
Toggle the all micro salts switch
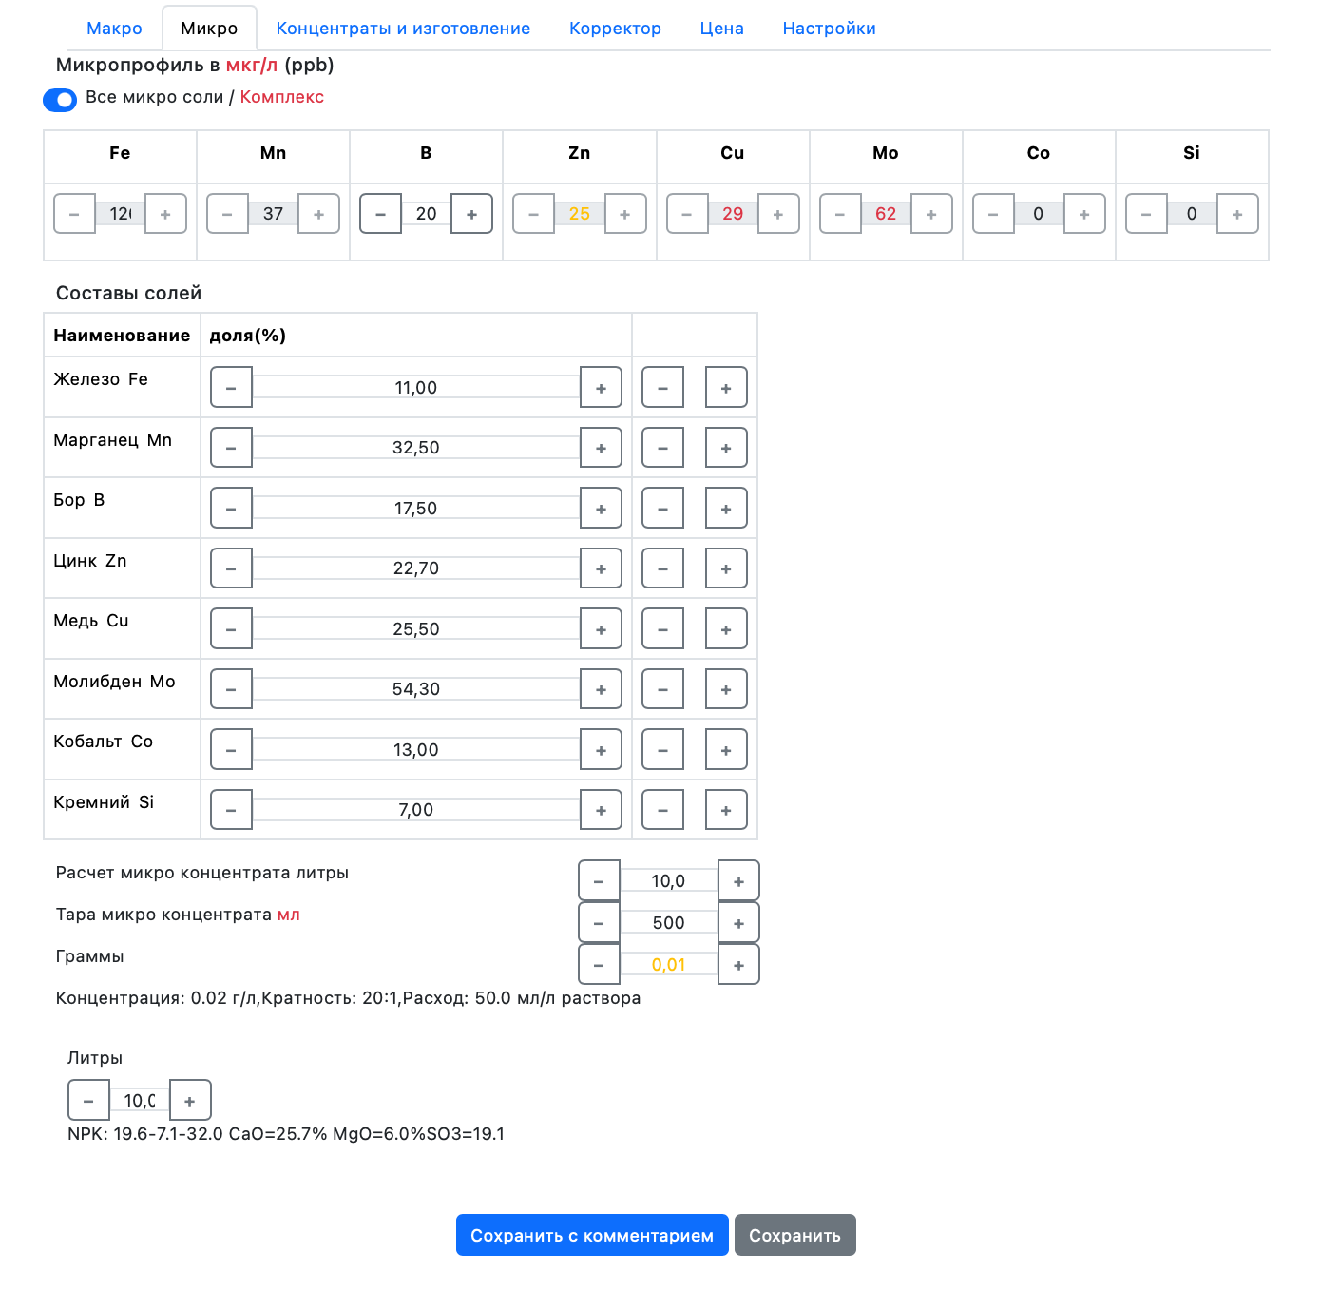point(60,100)
